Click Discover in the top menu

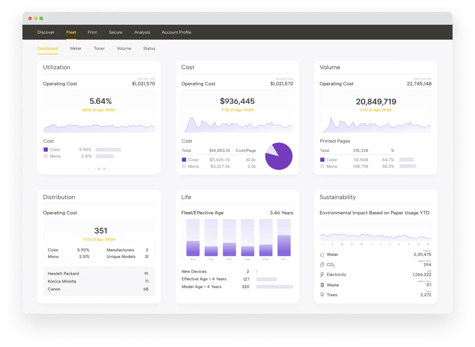coord(46,32)
